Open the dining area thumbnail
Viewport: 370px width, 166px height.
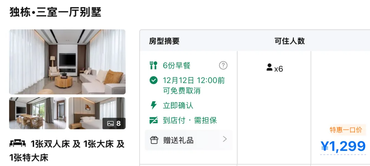pos(38,113)
